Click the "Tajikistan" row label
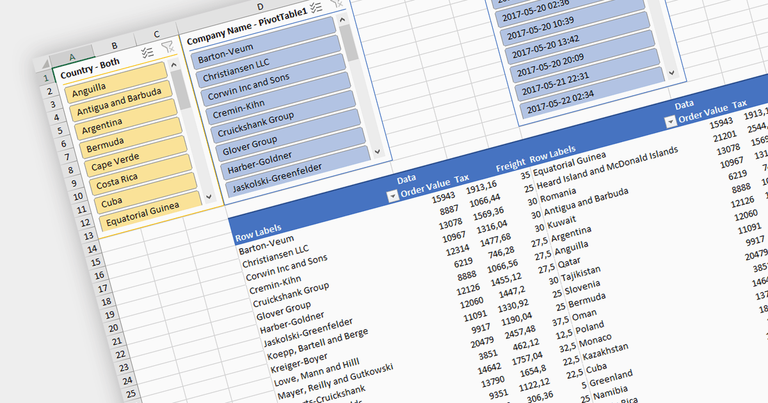This screenshot has width=768, height=403. (581, 274)
